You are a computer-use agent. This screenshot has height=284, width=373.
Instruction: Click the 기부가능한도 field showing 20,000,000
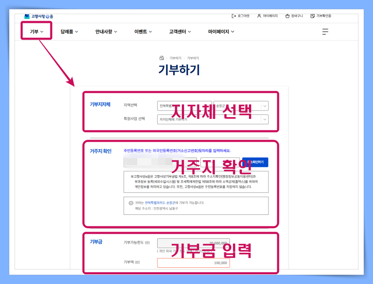(x=193, y=243)
